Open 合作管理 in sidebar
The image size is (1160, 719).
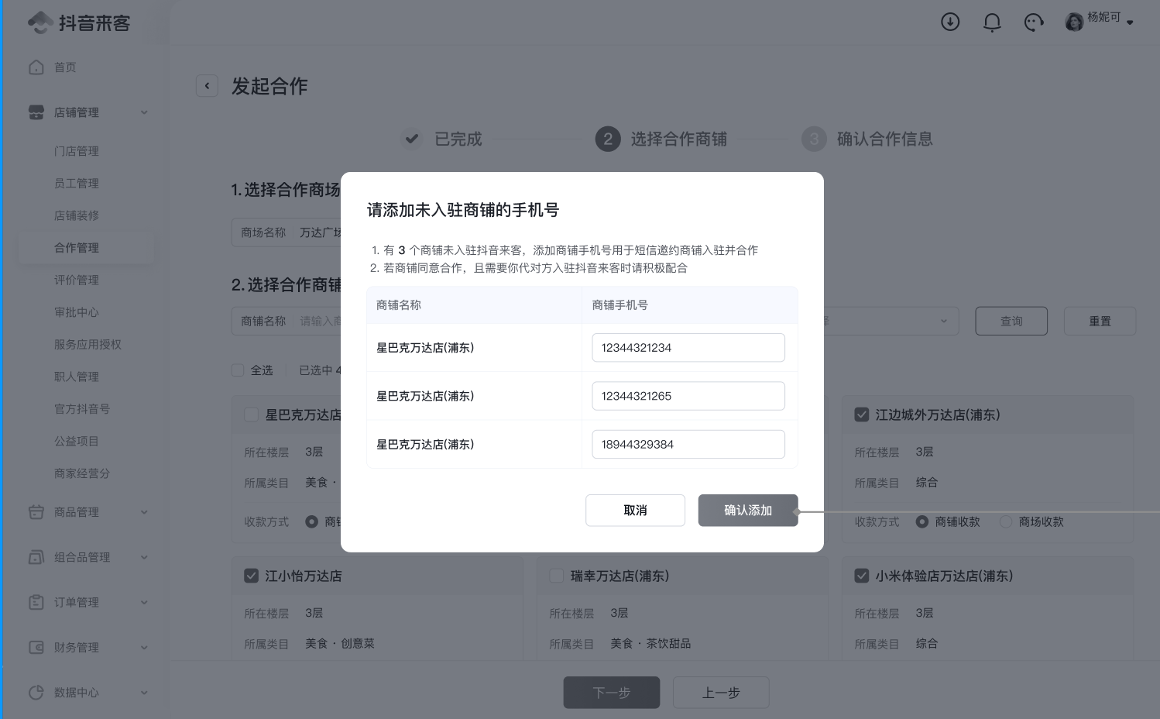coord(77,248)
